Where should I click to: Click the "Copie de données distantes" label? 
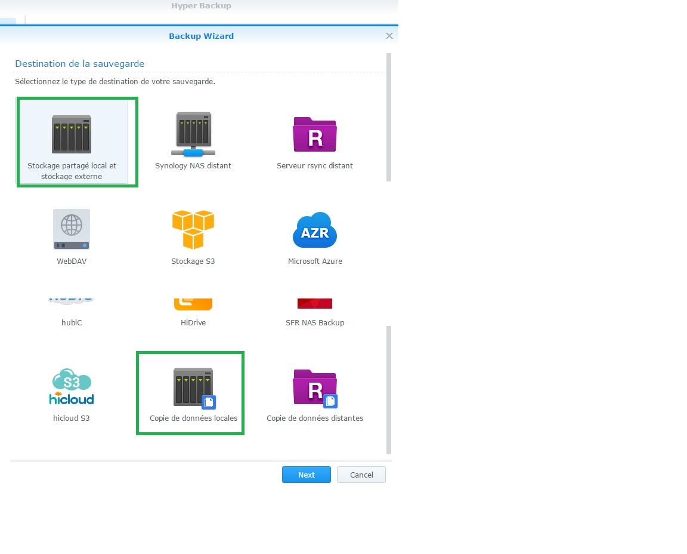[x=315, y=418]
